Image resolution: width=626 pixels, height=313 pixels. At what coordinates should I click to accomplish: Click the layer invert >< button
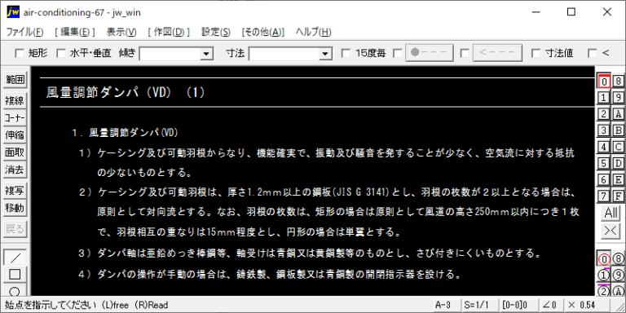tap(611, 231)
